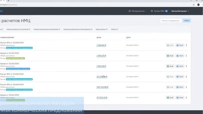The width and height of the screenshot is (203, 114).
Task: Click the Word button for Расчет №2
Action: pyautogui.click(x=180, y=77)
